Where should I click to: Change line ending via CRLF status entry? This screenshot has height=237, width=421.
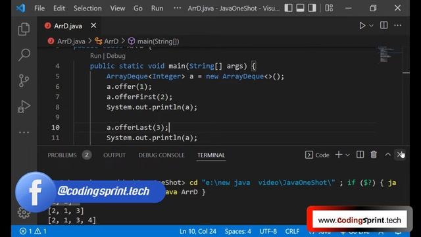click(292, 231)
